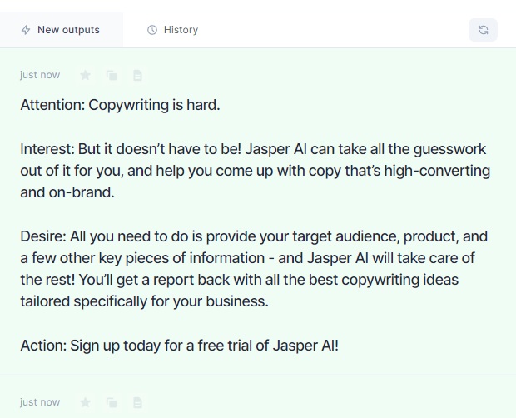Image resolution: width=516 pixels, height=418 pixels.
Task: Click the refresh outputs button
Action: (x=483, y=30)
